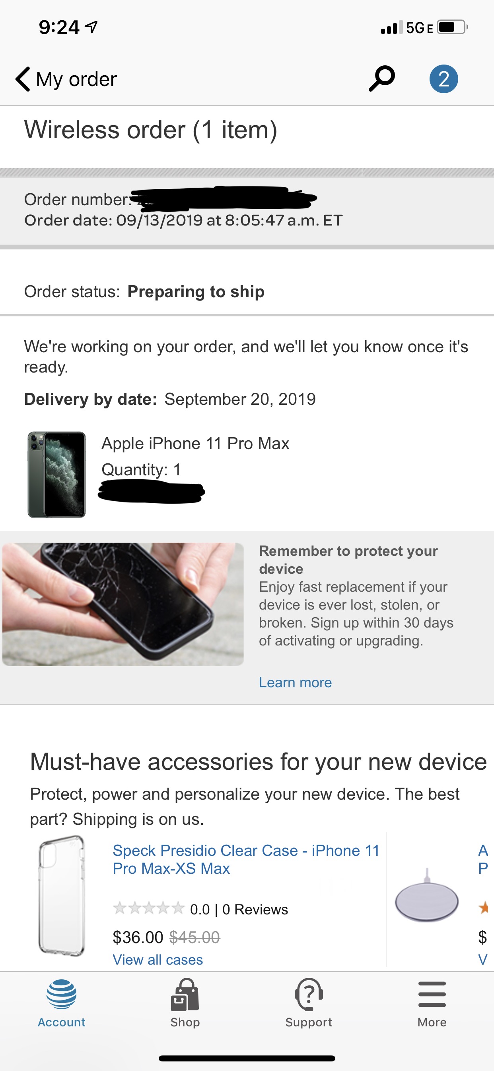The height and width of the screenshot is (1071, 494).
Task: Tap the clear case product thumbnail
Action: 61,896
